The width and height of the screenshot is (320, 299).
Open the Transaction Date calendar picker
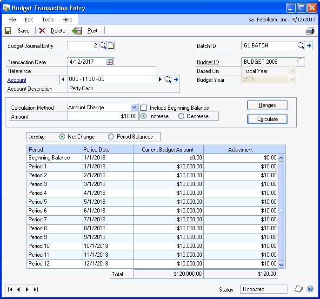click(x=109, y=62)
